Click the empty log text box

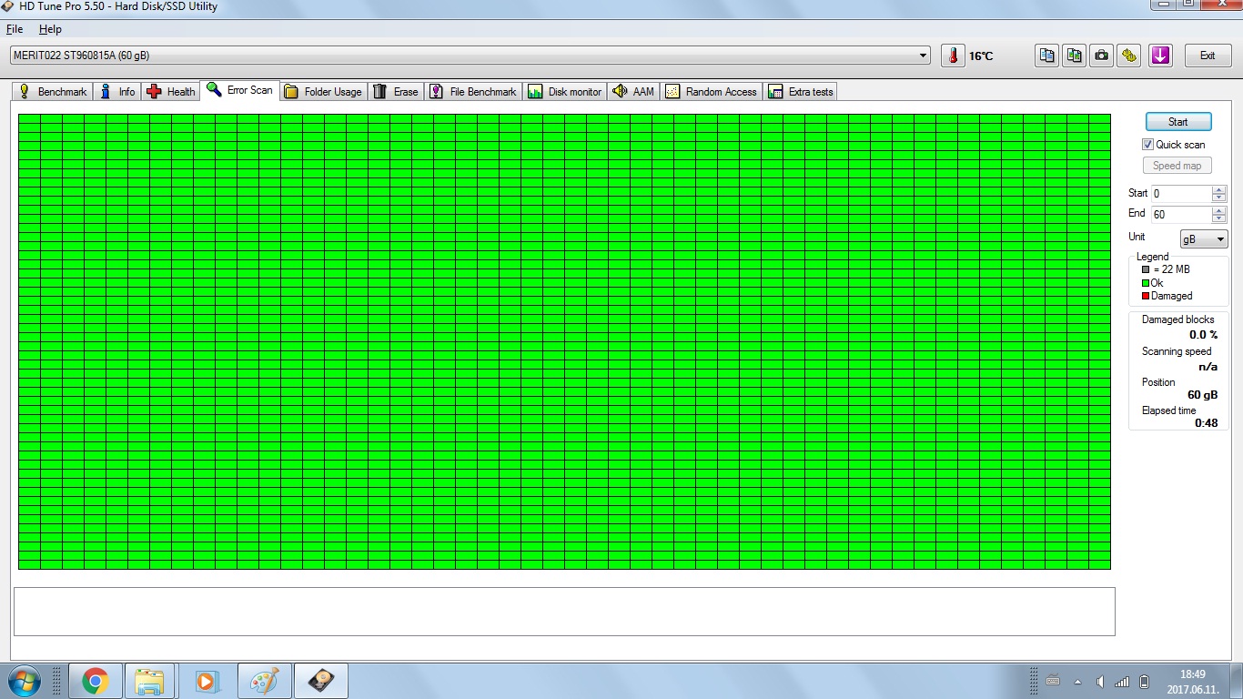(x=564, y=612)
